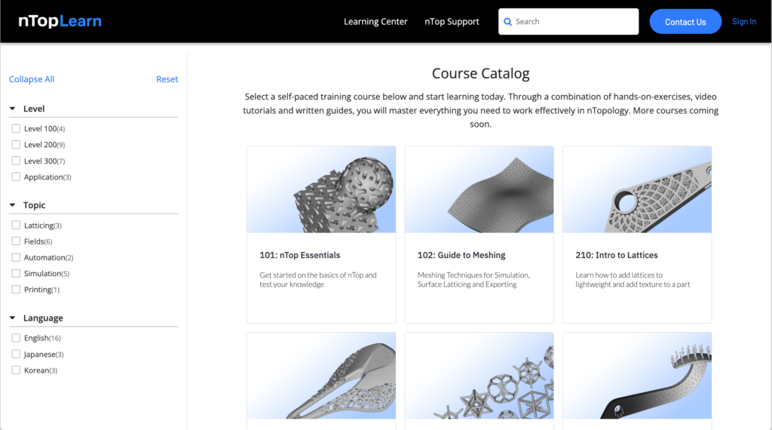
Task: Click 'Meshing Techniques for Simulation' description
Action: click(x=473, y=280)
